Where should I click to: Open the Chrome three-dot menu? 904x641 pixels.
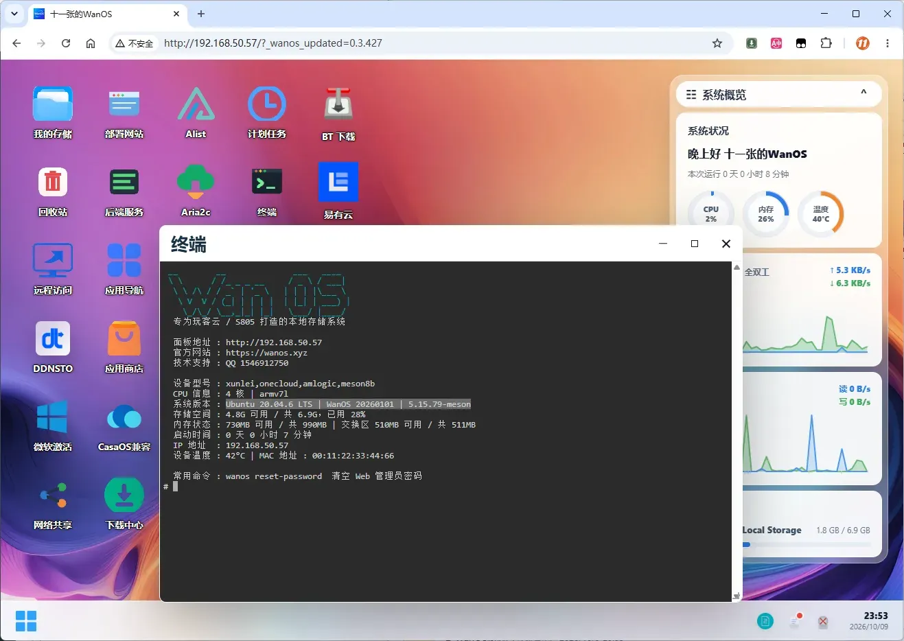pos(888,43)
